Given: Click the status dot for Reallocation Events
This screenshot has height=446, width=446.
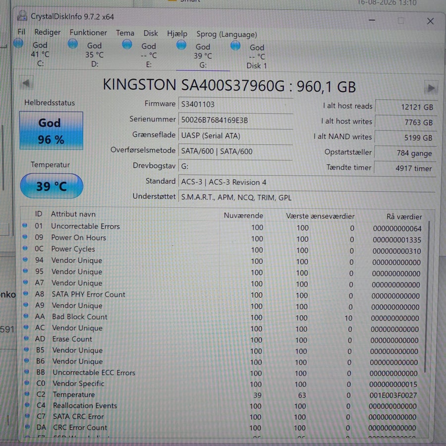Looking at the screenshot, I should (x=27, y=405).
